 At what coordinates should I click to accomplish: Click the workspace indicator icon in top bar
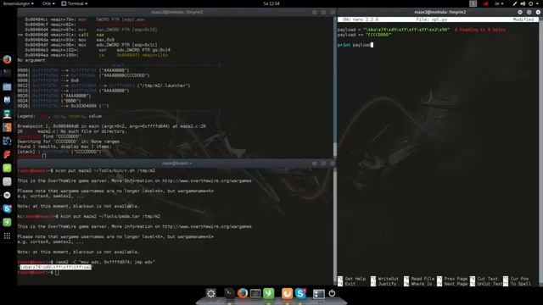point(473,3)
